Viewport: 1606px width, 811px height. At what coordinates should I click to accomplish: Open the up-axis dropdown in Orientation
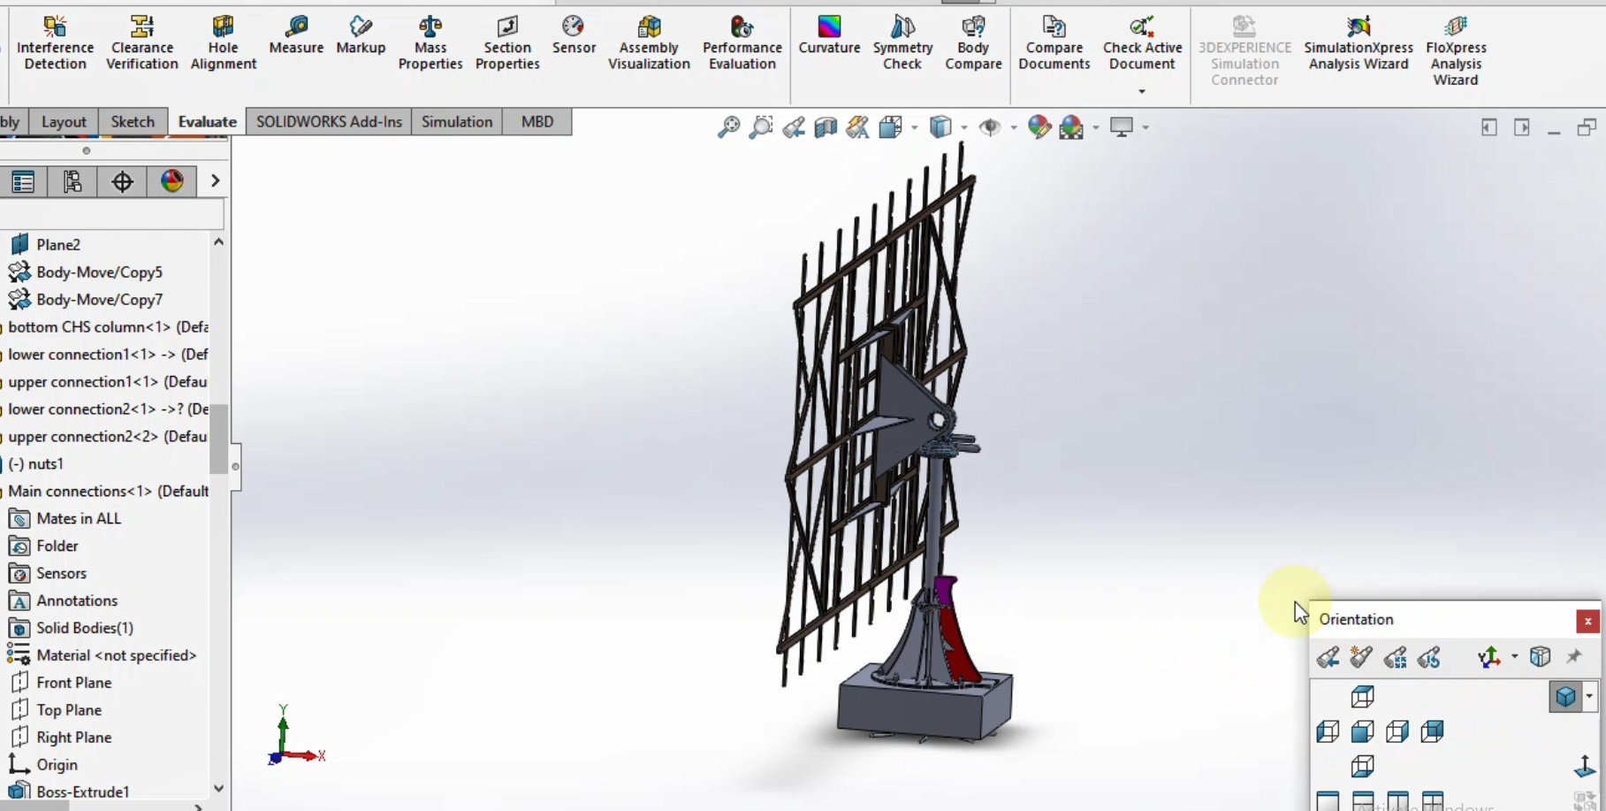(1514, 657)
